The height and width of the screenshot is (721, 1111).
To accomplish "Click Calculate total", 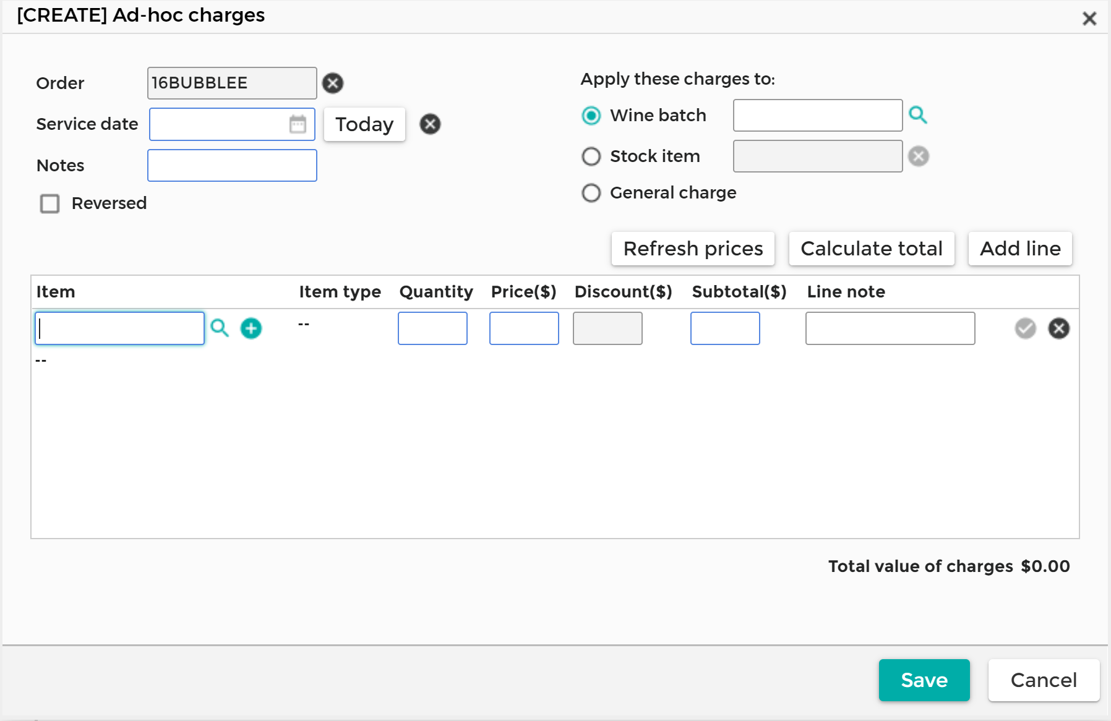I will tap(872, 249).
